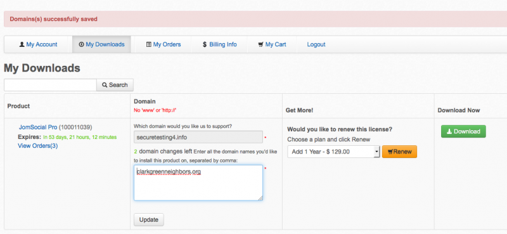Open the My Cart tab
The width and height of the screenshot is (507, 234).
(272, 44)
